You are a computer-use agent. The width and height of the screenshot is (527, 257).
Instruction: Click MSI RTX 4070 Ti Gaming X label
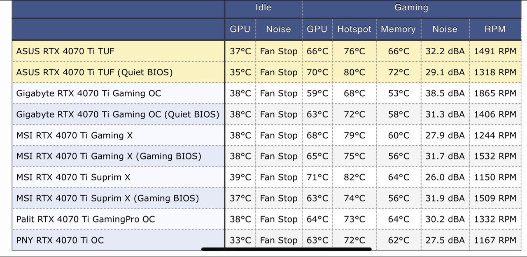click(74, 135)
